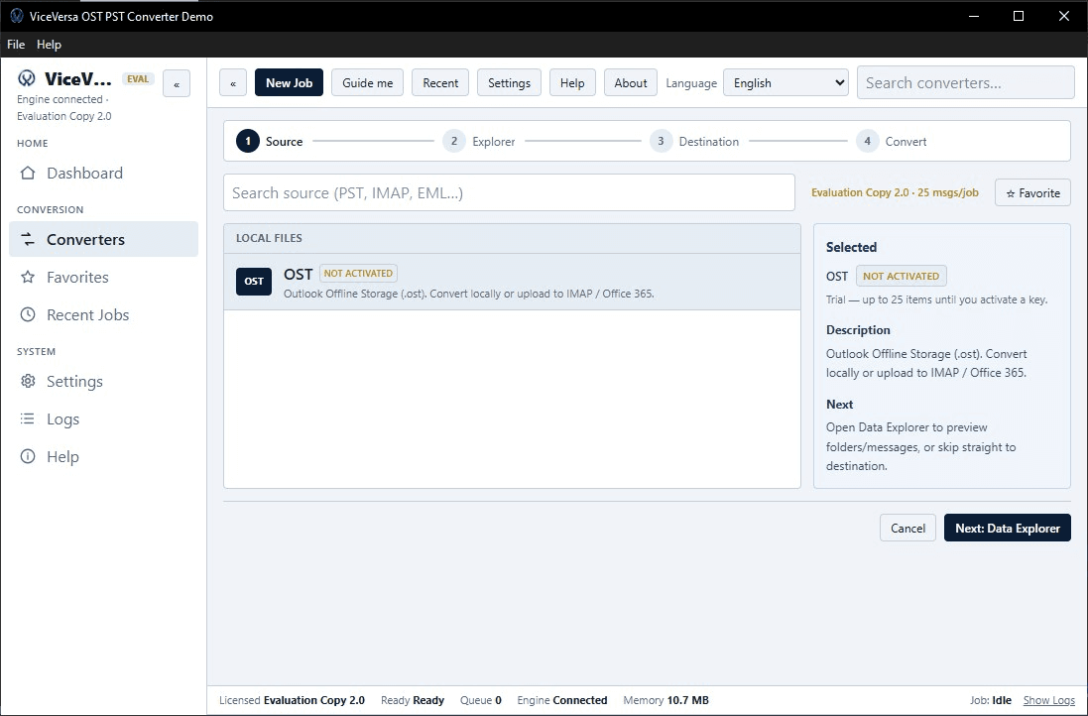Start a New Job
The height and width of the screenshot is (716, 1088).
pos(289,82)
